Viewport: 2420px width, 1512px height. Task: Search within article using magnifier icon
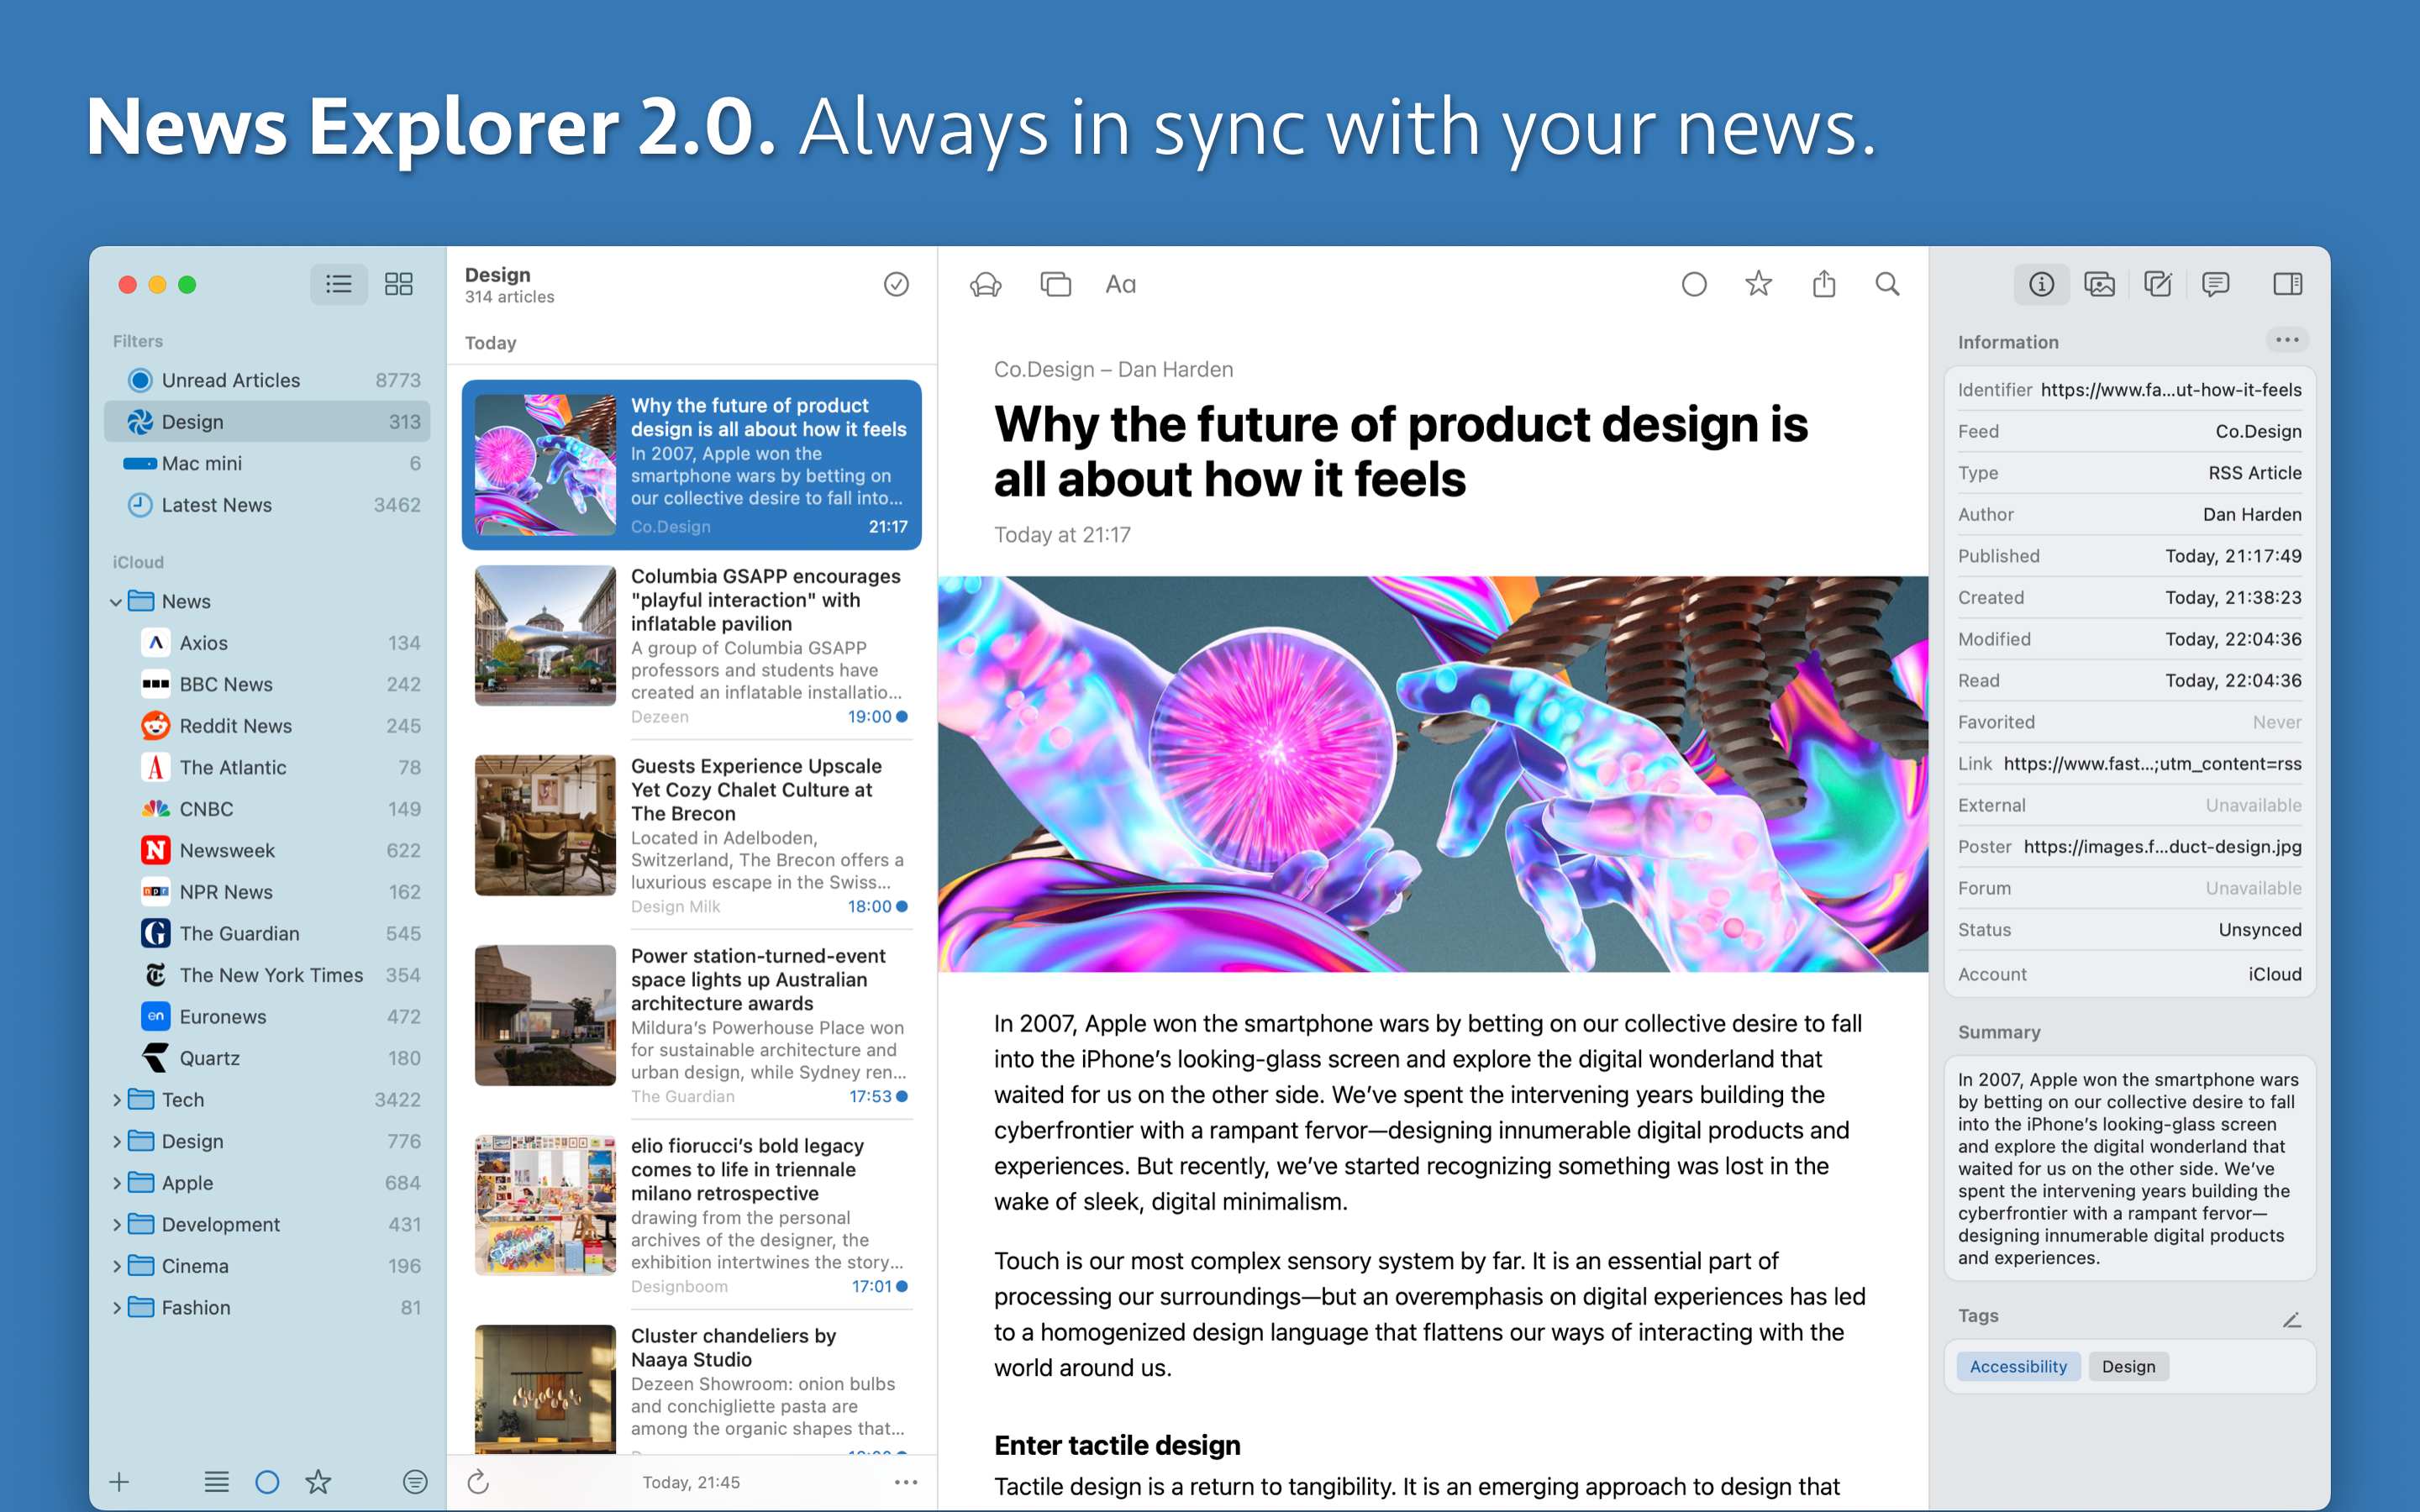coord(1887,285)
